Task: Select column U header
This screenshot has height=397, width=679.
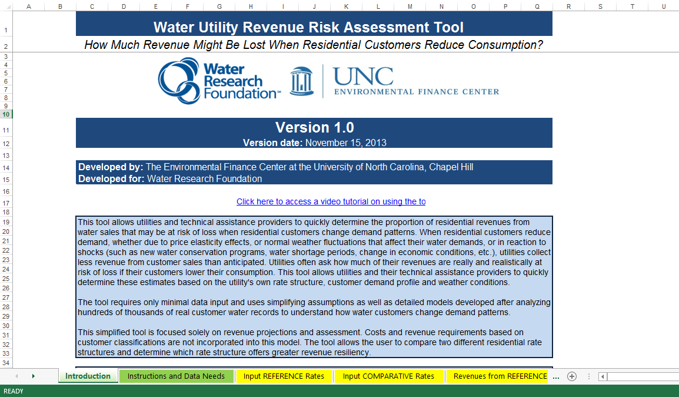Action: 664,6
